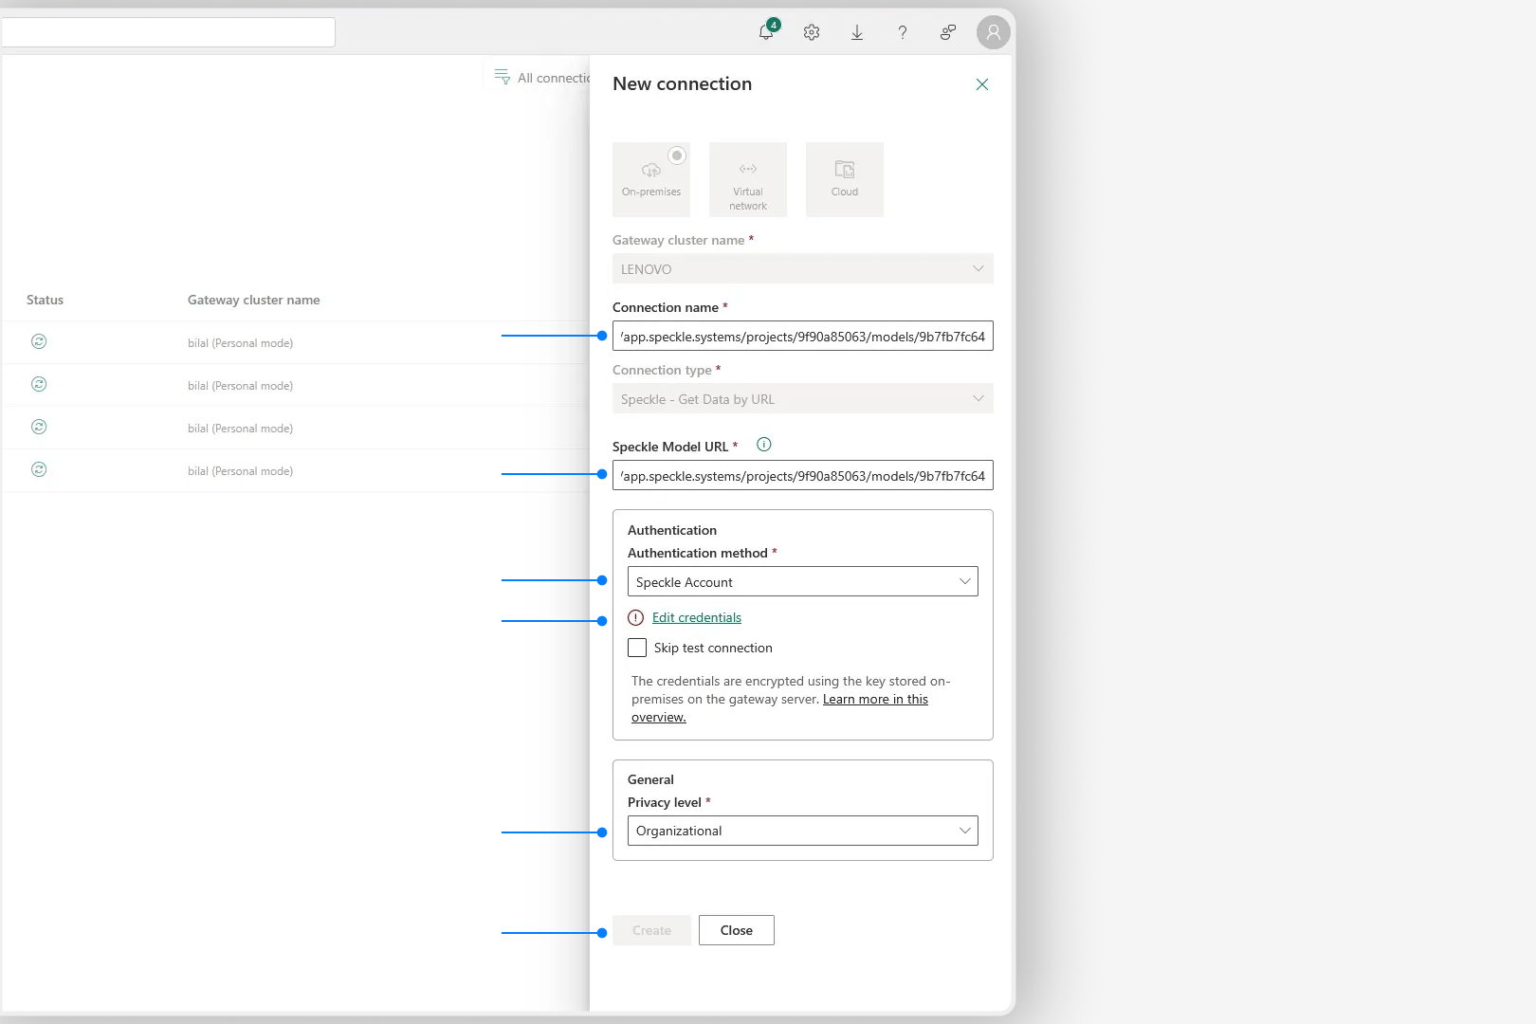Select the first bilal (Personal mode) row
The height and width of the screenshot is (1024, 1536).
pyautogui.click(x=296, y=342)
